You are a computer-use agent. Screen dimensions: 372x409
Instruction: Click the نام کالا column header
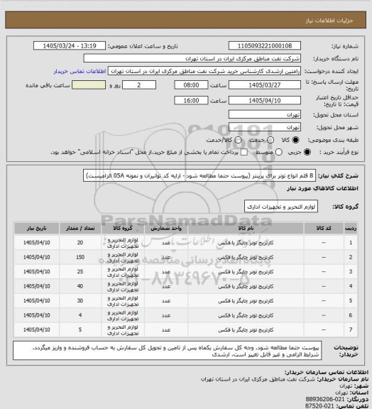tap(246, 228)
